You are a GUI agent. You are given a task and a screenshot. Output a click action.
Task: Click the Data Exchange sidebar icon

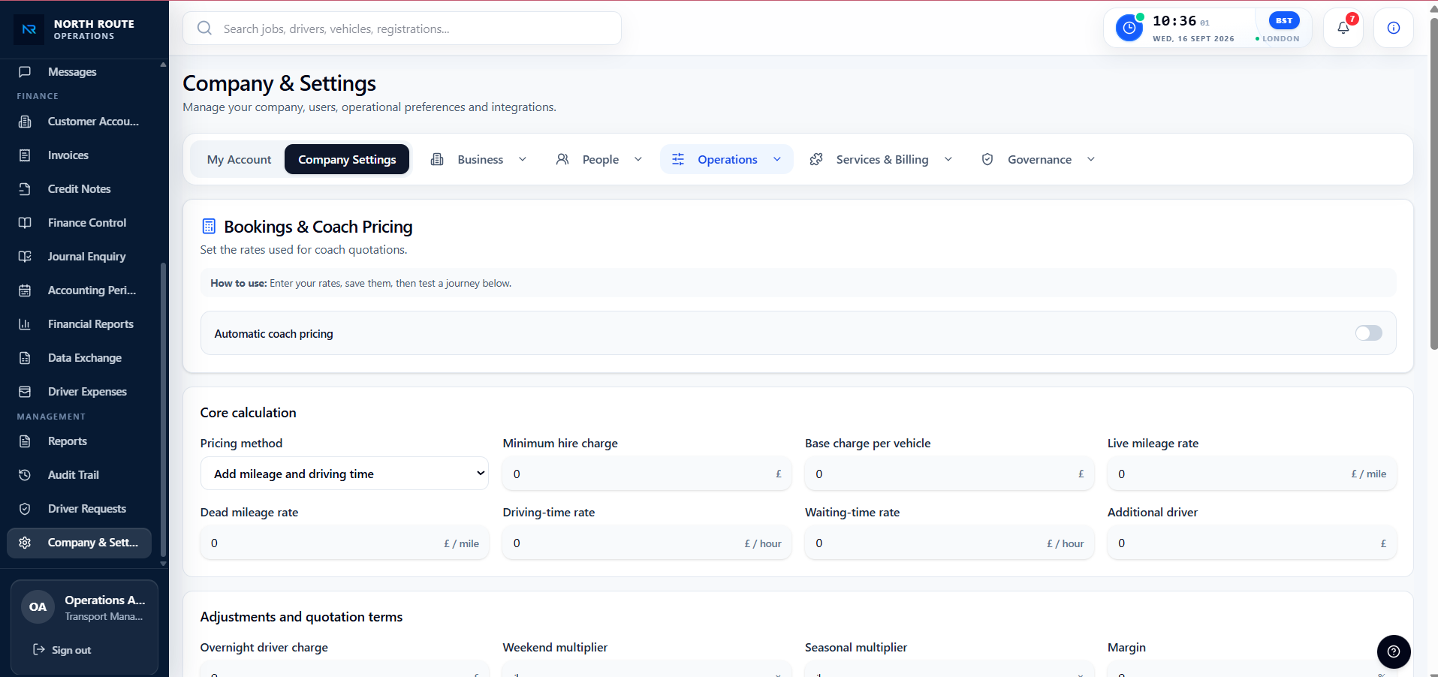pos(25,358)
